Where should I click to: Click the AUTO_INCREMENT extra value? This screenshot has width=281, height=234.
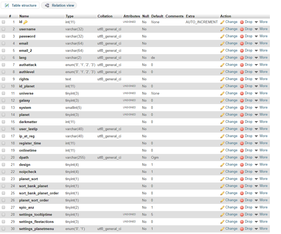click(202, 22)
